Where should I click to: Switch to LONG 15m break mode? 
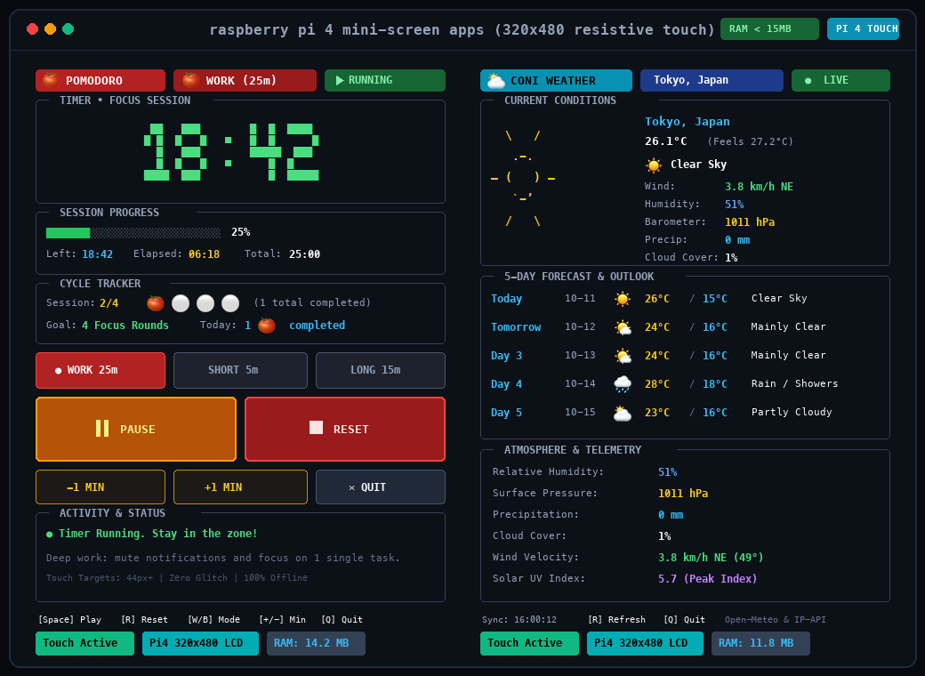coord(381,370)
